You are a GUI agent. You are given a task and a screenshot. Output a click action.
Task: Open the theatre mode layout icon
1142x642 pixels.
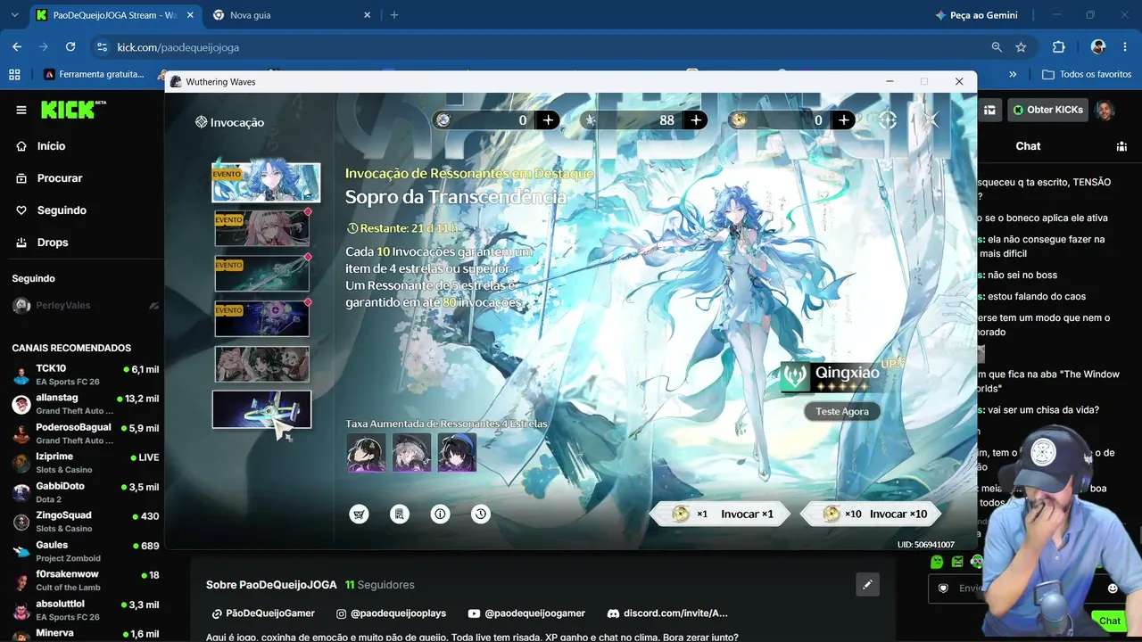coord(989,110)
